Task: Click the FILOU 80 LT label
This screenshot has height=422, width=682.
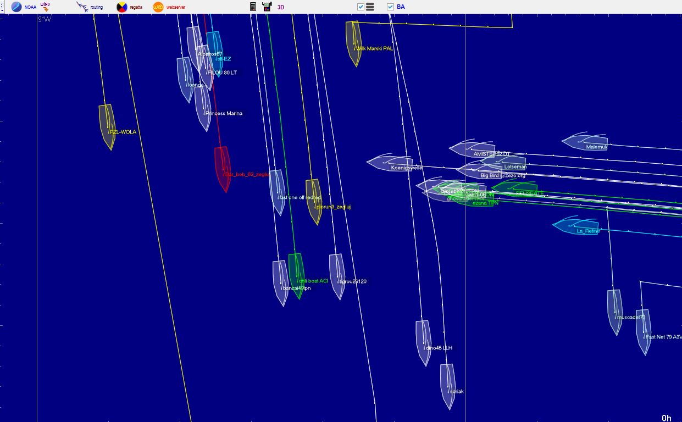Action: pyautogui.click(x=222, y=73)
